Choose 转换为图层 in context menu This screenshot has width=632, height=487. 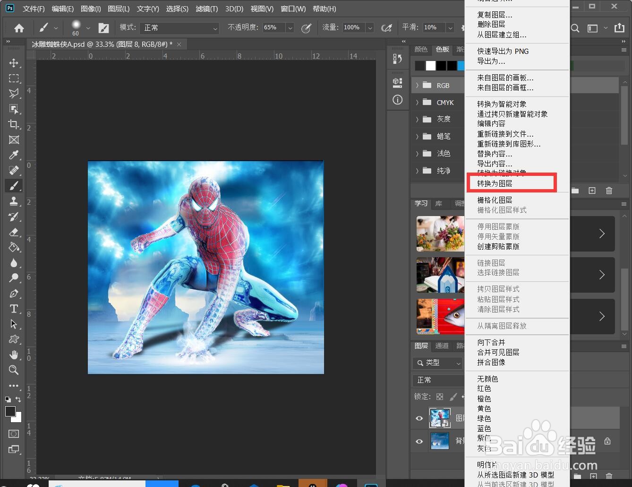495,183
